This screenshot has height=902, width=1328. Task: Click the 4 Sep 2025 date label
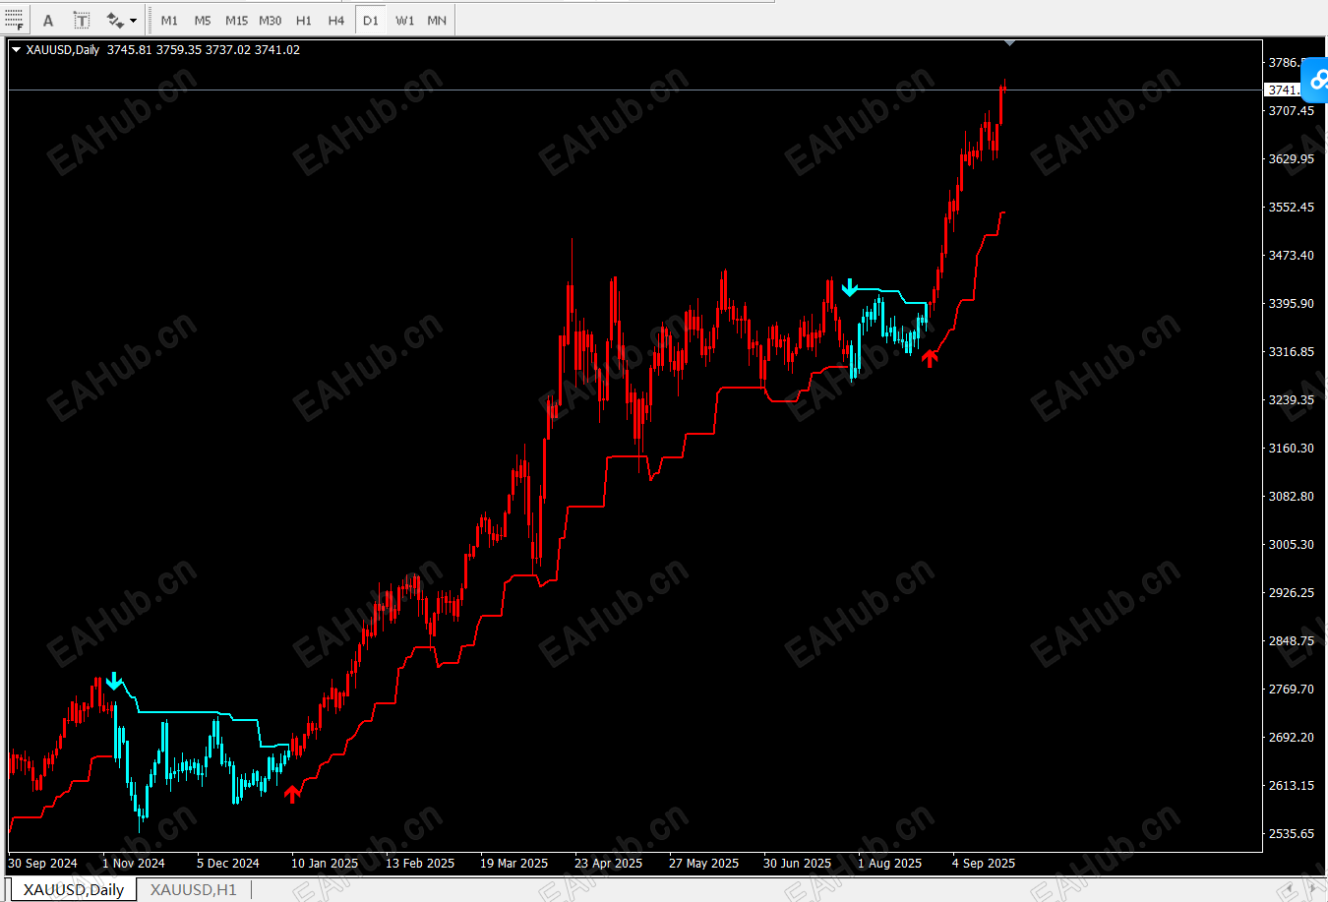[984, 863]
